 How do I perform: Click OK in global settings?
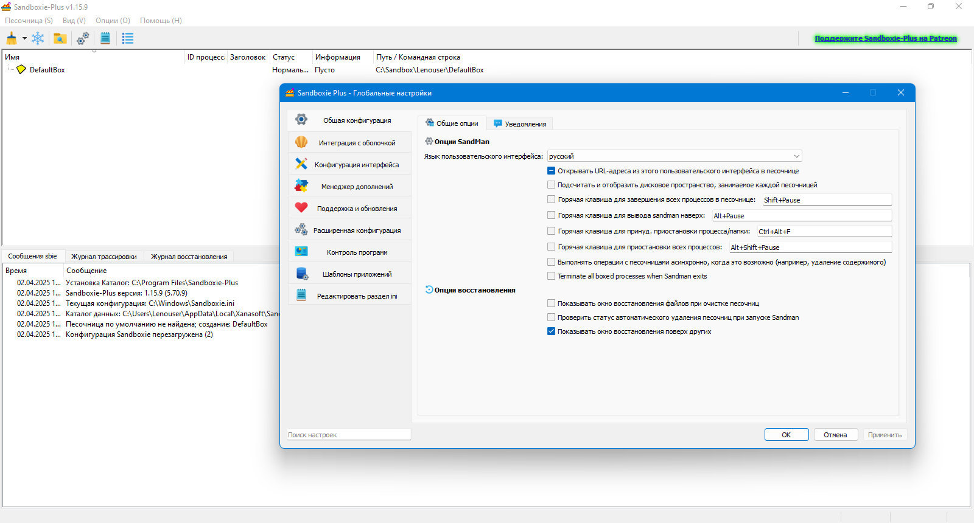pos(787,435)
